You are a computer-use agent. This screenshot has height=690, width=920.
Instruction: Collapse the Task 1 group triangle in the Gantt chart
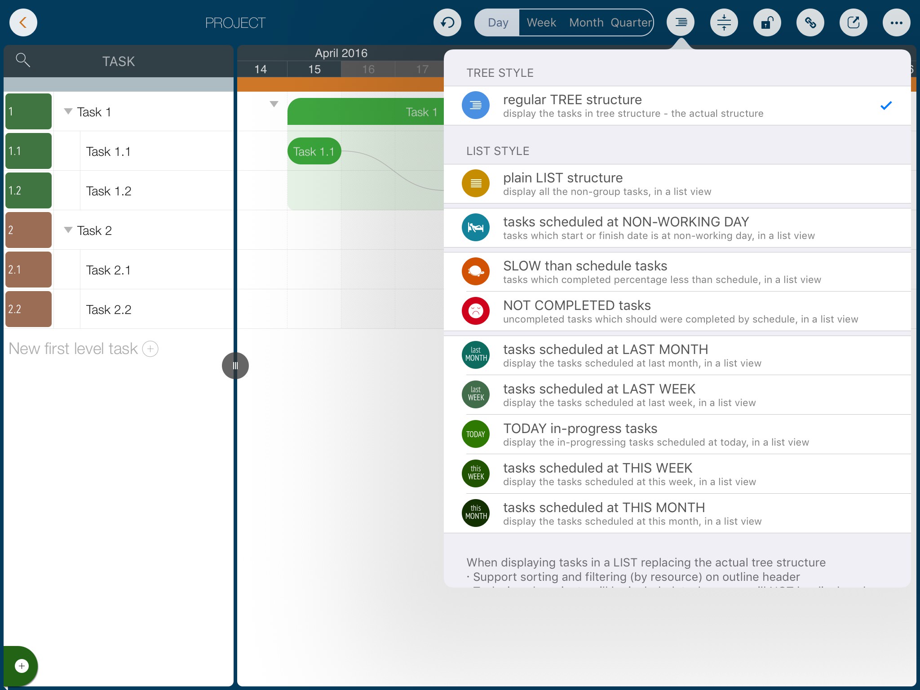[x=274, y=104]
